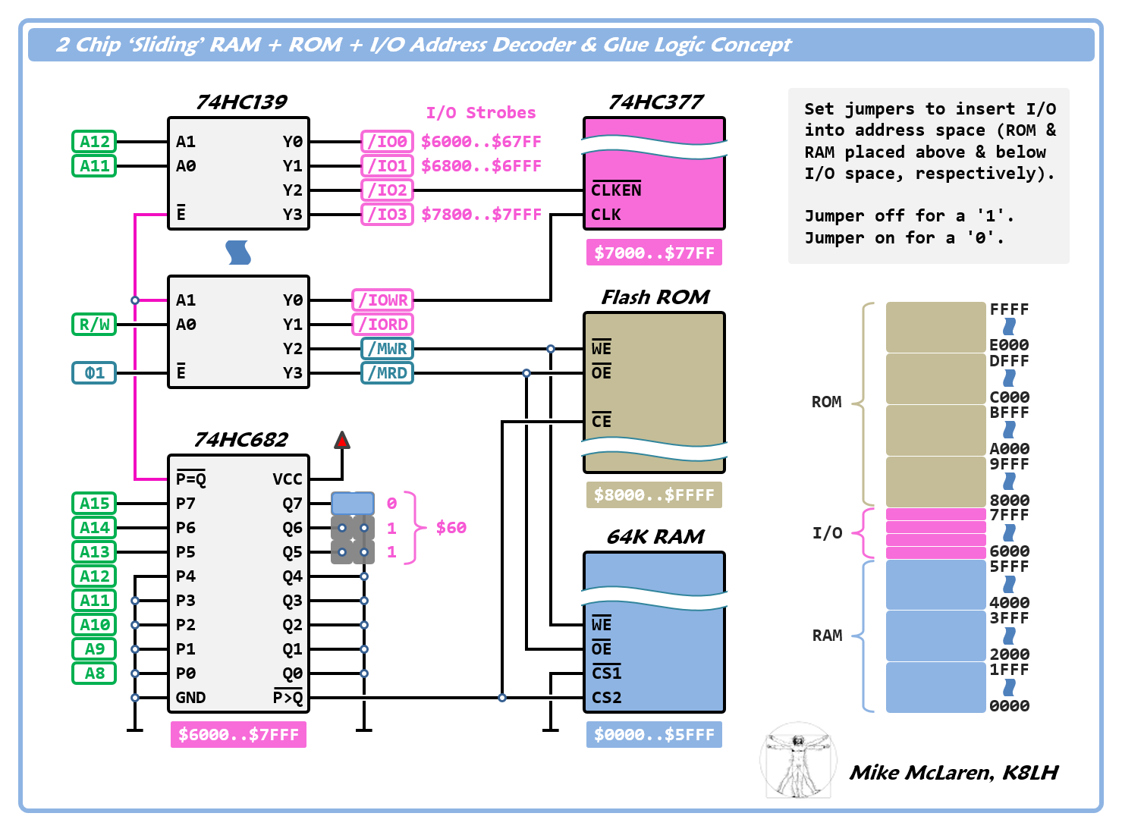Click the $0000..$5FFF RAM range label

[x=654, y=735]
